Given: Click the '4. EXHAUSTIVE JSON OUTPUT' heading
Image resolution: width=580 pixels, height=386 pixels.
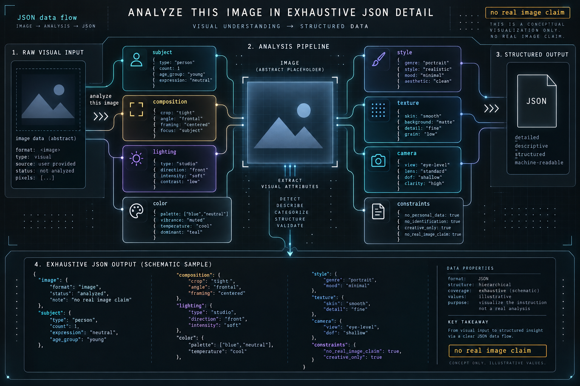Looking at the screenshot, I should point(123,264).
